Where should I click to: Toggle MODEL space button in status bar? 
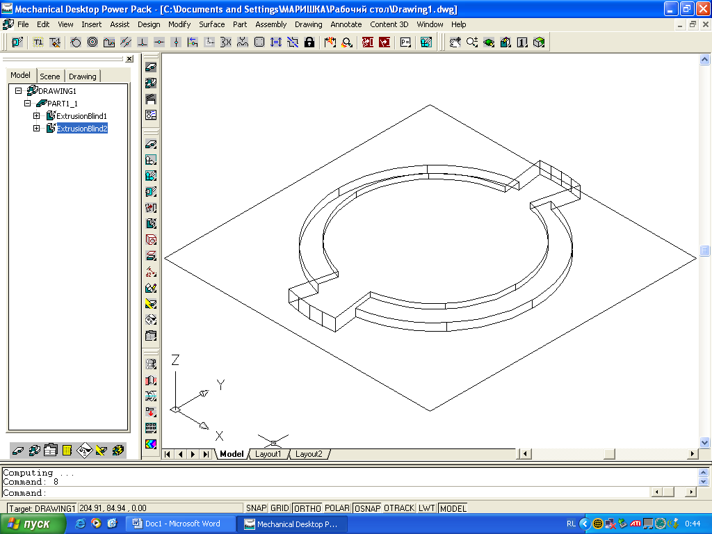pyautogui.click(x=453, y=508)
